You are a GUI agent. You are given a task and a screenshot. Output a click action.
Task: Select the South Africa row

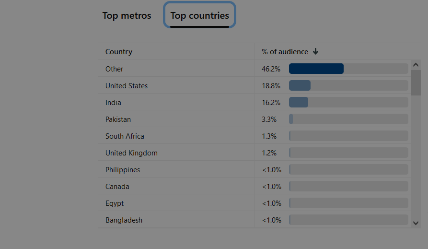tap(254, 136)
